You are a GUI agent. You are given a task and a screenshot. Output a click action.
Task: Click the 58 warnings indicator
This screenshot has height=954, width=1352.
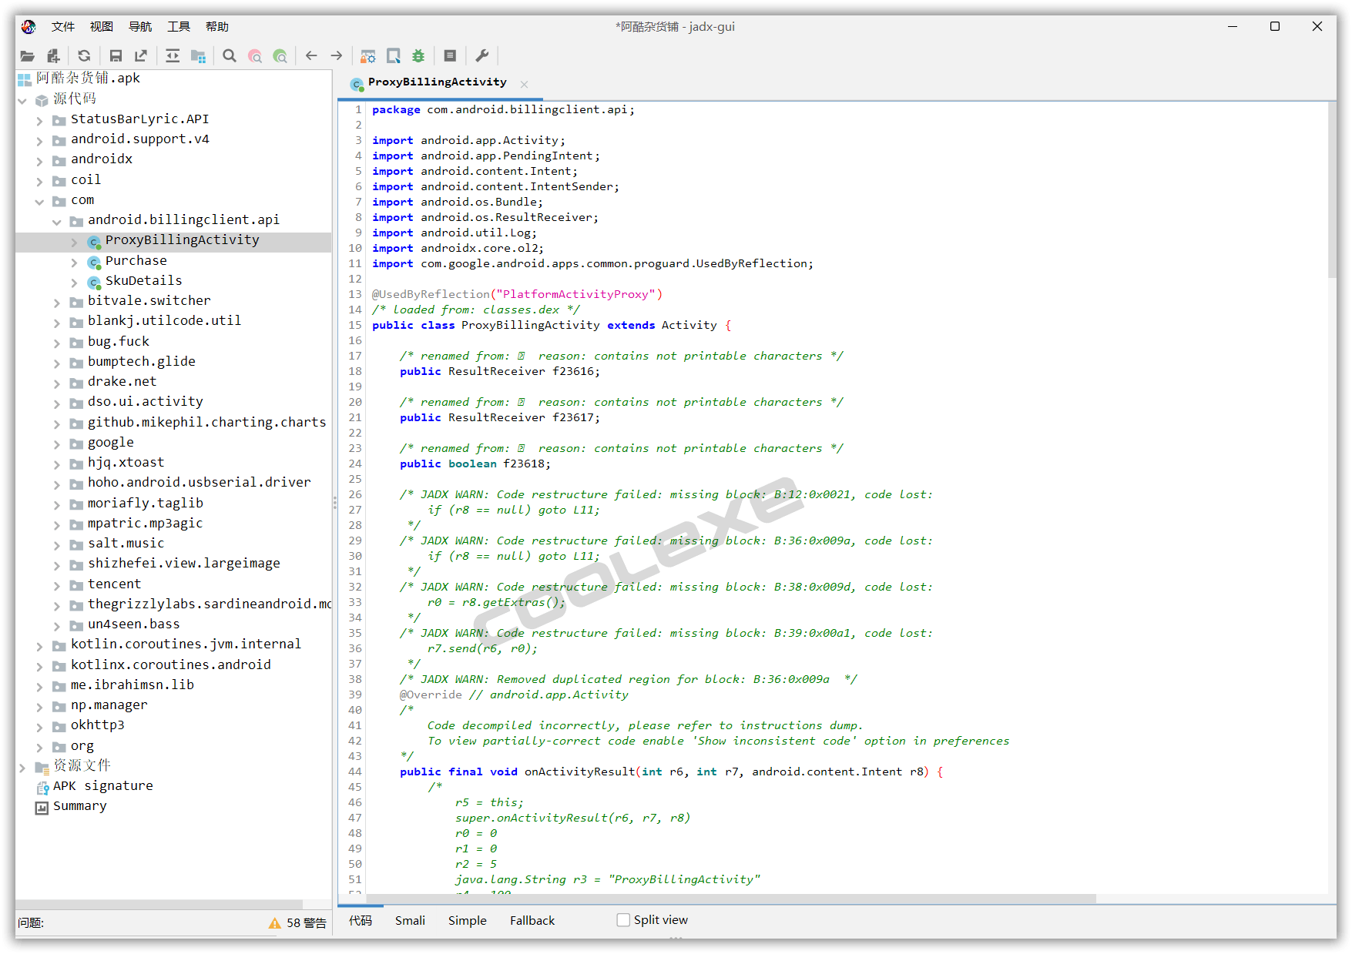(297, 922)
